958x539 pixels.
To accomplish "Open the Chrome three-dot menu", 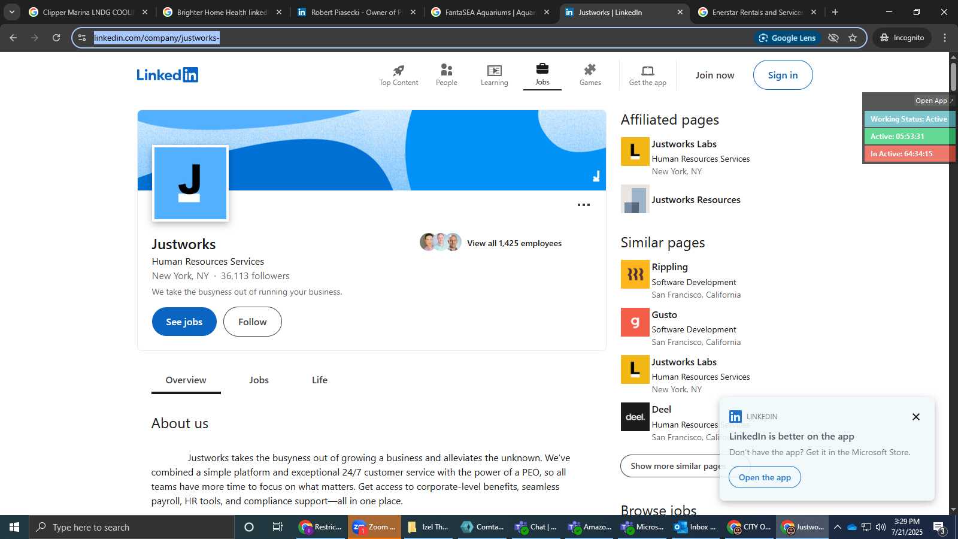I will tap(945, 38).
